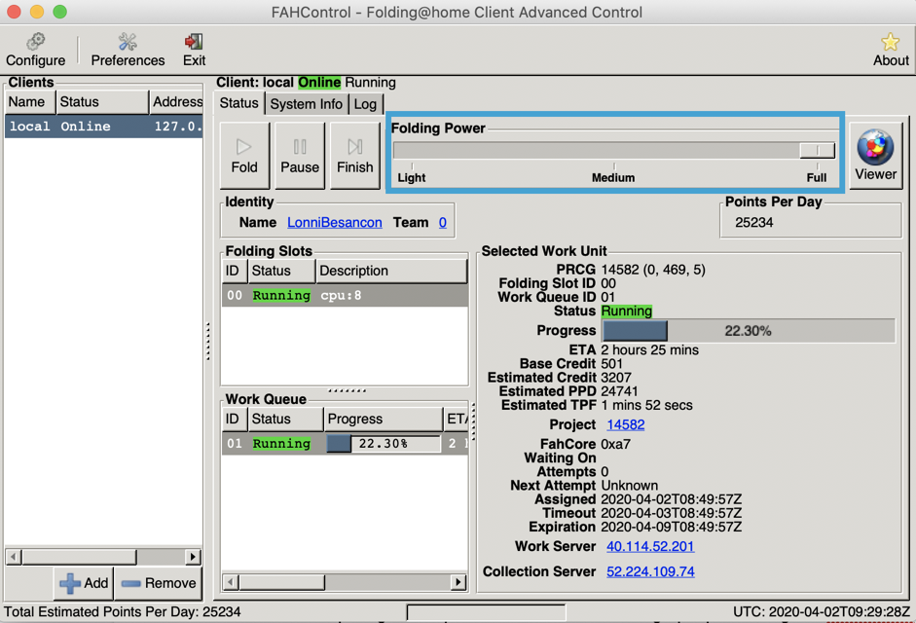Minimize the FAHControl window

pyautogui.click(x=37, y=12)
